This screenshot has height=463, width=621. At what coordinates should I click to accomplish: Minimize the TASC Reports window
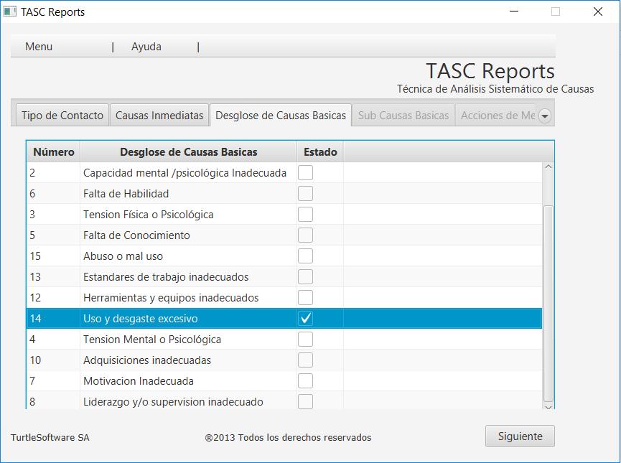[514, 11]
